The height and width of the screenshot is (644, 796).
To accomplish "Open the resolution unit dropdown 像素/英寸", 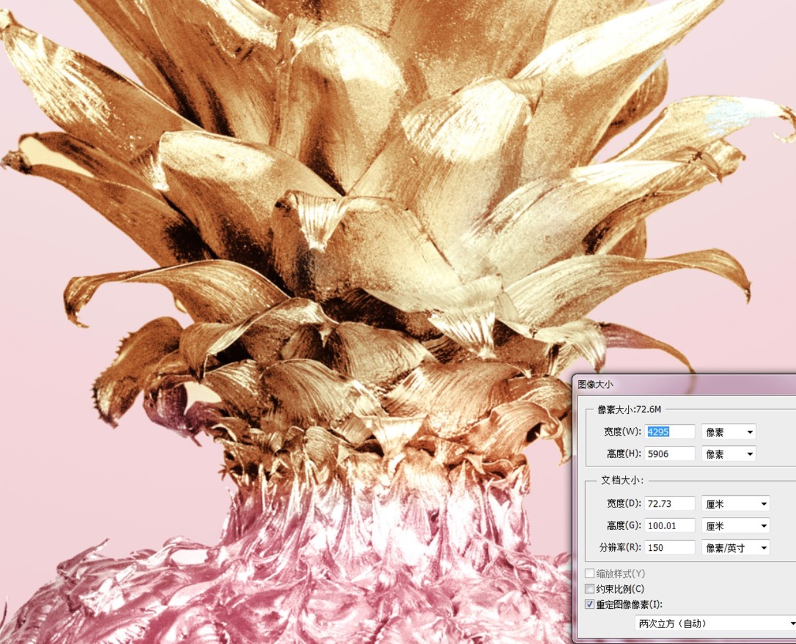I will coord(736,547).
